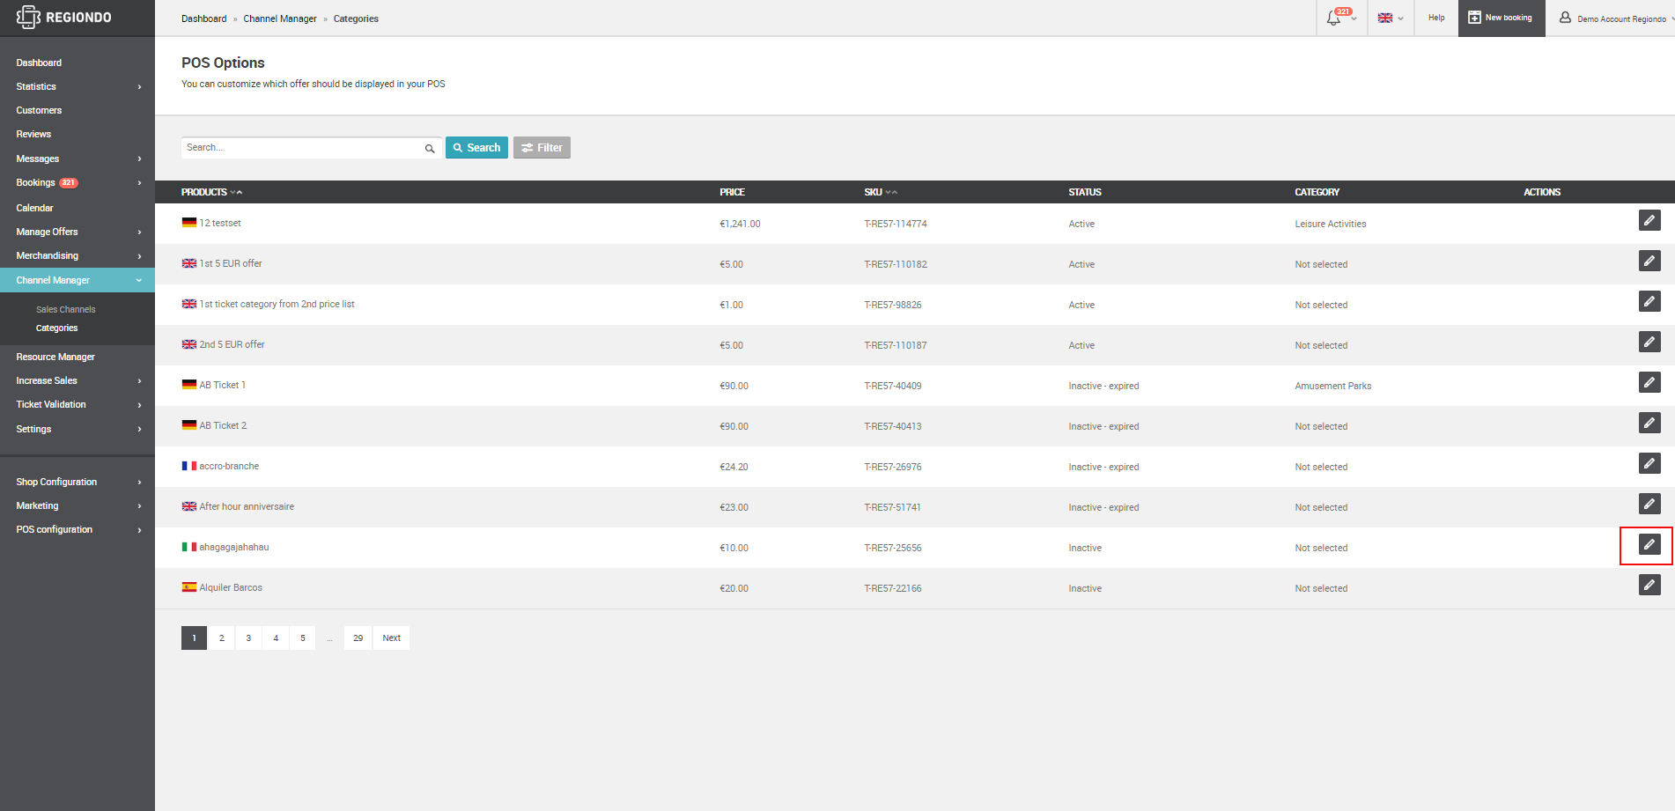Expand Manage Offers in the sidebar
The width and height of the screenshot is (1675, 811).
click(77, 232)
